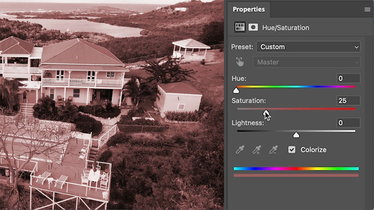Open the Preset dropdown showing Custom

[x=309, y=47]
